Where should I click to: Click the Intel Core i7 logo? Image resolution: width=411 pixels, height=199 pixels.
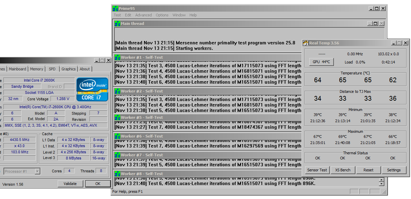point(92,89)
